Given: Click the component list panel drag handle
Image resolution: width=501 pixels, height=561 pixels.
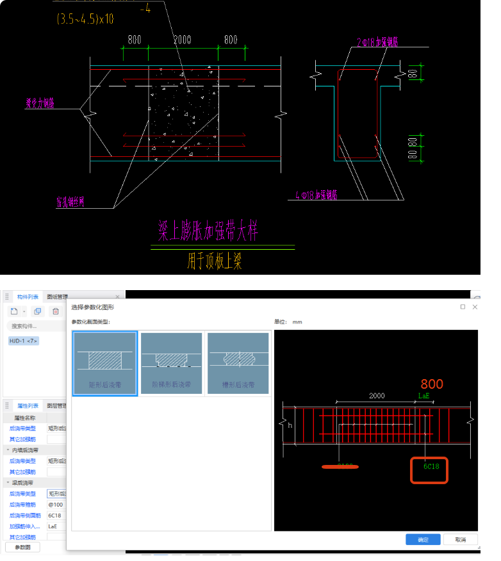Looking at the screenshot, I should (x=7, y=297).
